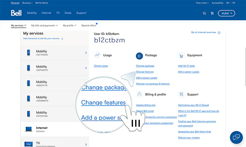Click Add Wi-Fi pods link
The height and width of the screenshot is (147, 246).
(x=186, y=66)
